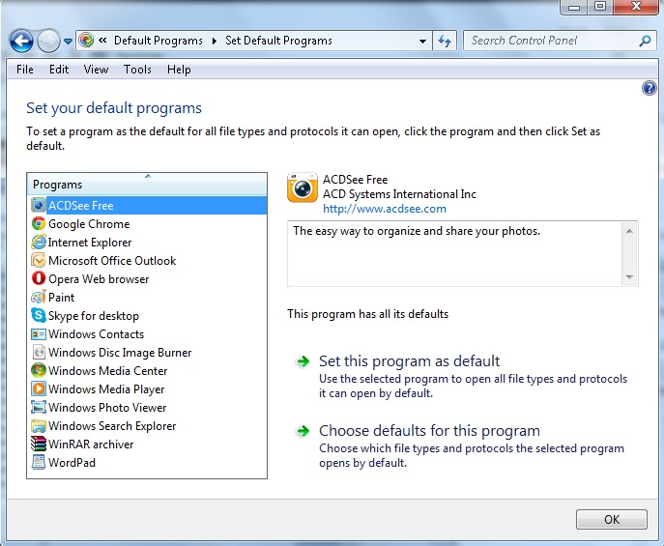Click Set this program as default
The image size is (664, 546).
pyautogui.click(x=409, y=361)
